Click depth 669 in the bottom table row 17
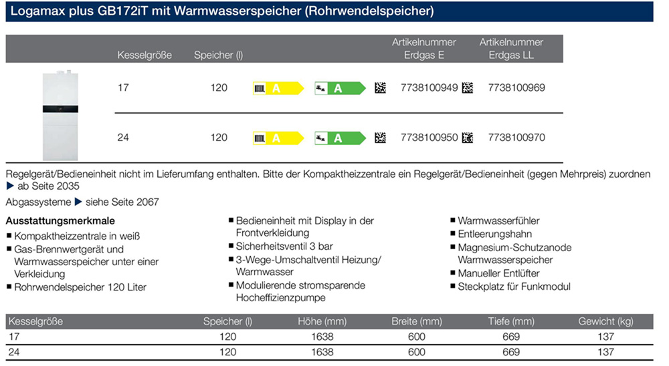 tap(510, 337)
